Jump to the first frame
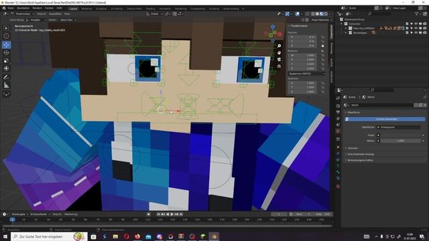The height and width of the screenshot is (241, 429). 159,214
